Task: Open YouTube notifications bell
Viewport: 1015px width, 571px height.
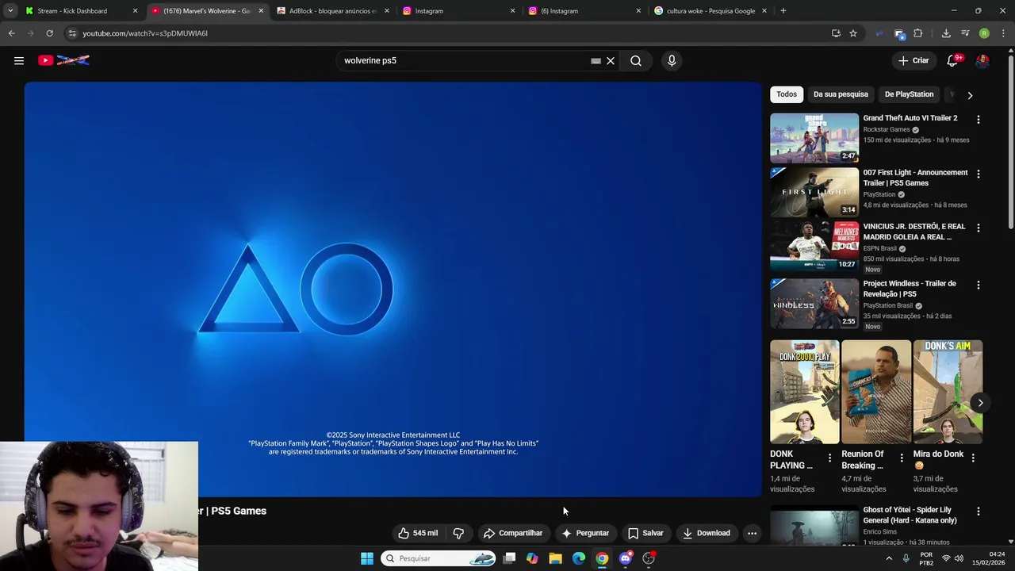Action: (x=953, y=60)
